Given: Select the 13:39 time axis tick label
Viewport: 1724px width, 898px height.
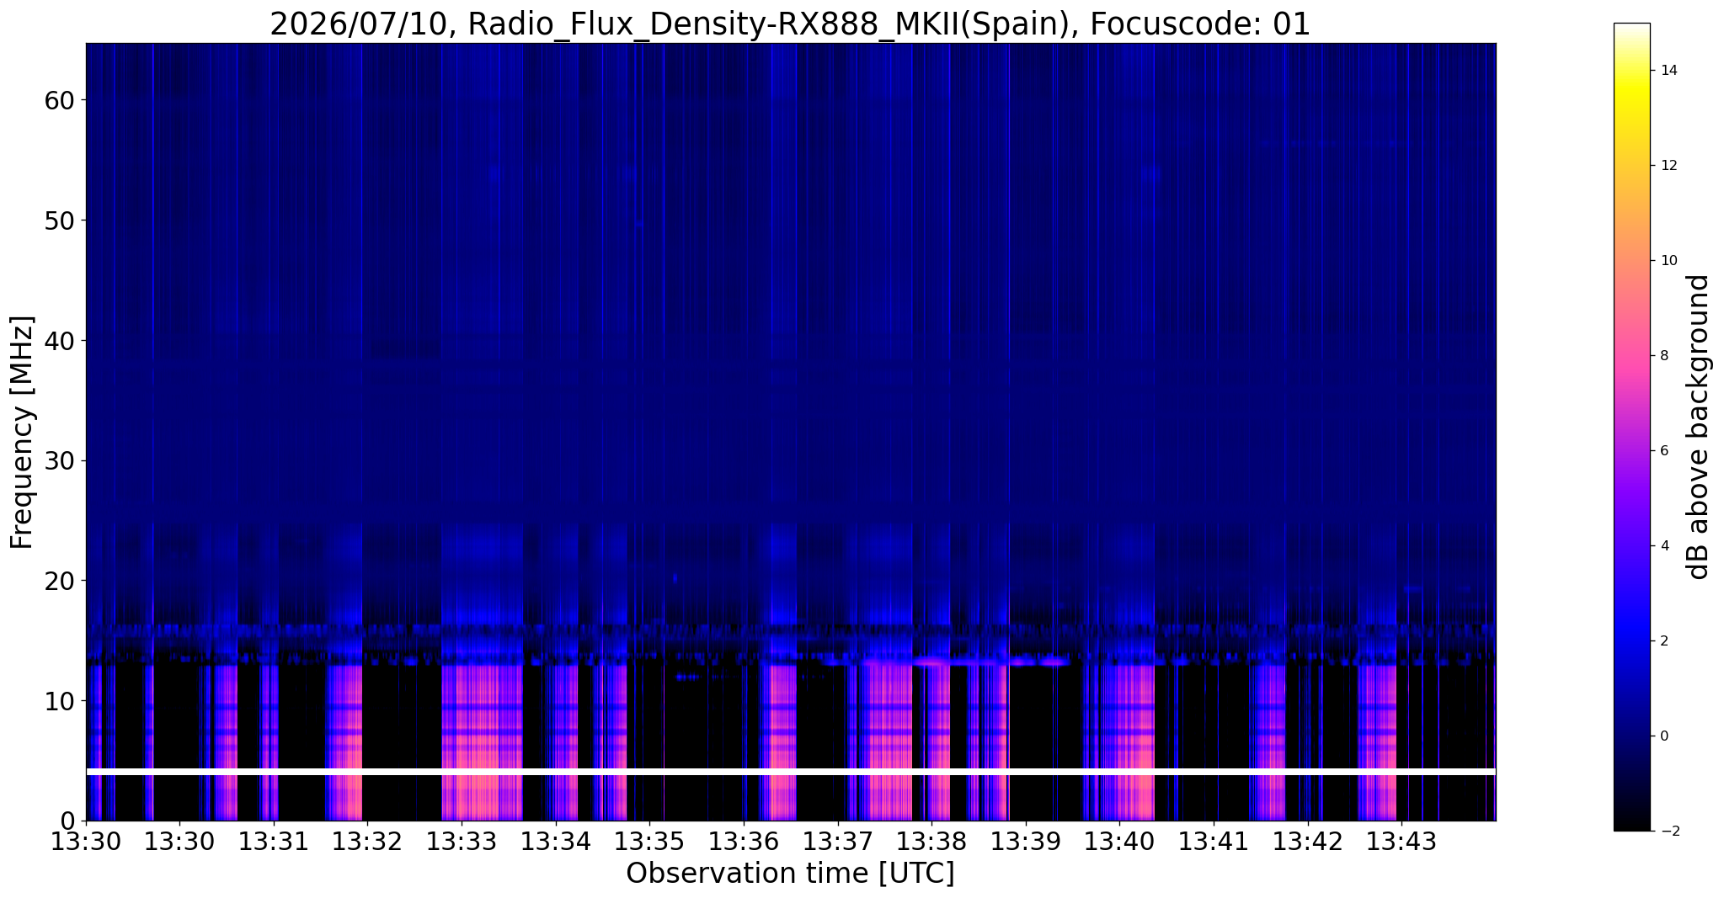Looking at the screenshot, I should coord(1025,841).
